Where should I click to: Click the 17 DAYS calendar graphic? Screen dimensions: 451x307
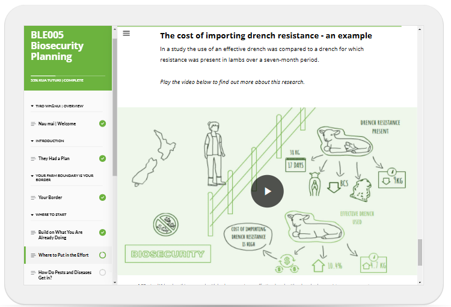tap(295, 165)
